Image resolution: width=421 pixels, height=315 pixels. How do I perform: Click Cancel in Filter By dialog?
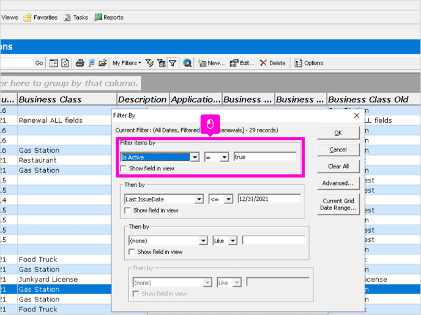click(x=338, y=150)
